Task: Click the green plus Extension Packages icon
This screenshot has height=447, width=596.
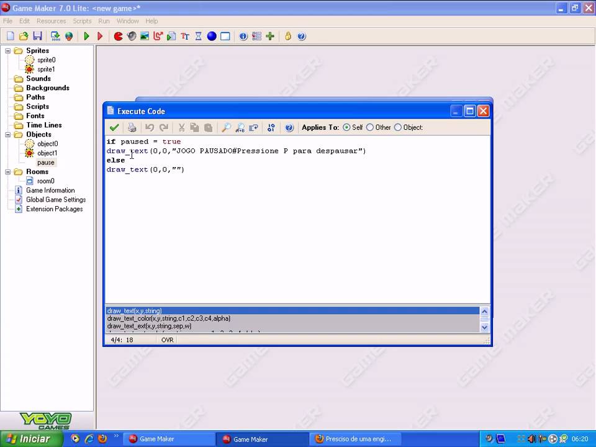Action: [x=270, y=36]
